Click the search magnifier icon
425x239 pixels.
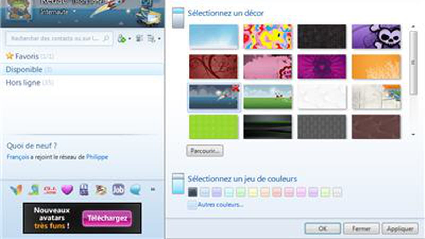[x=106, y=39]
